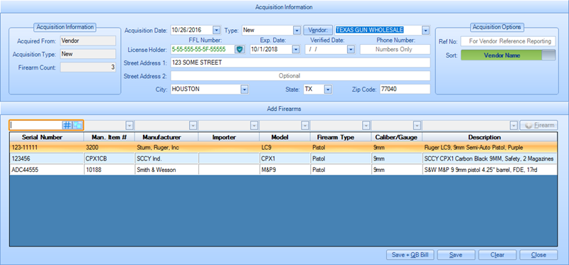Toggle the Vendor Name sort switch
This screenshot has height=265, width=569.
(x=508, y=55)
